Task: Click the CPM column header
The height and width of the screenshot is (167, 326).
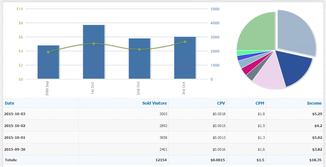Action: pyautogui.click(x=260, y=103)
